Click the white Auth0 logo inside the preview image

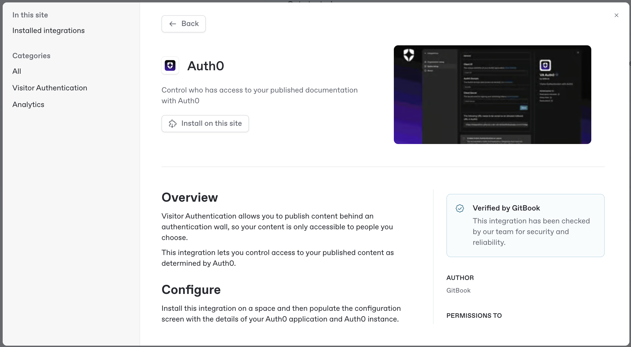coord(409,55)
